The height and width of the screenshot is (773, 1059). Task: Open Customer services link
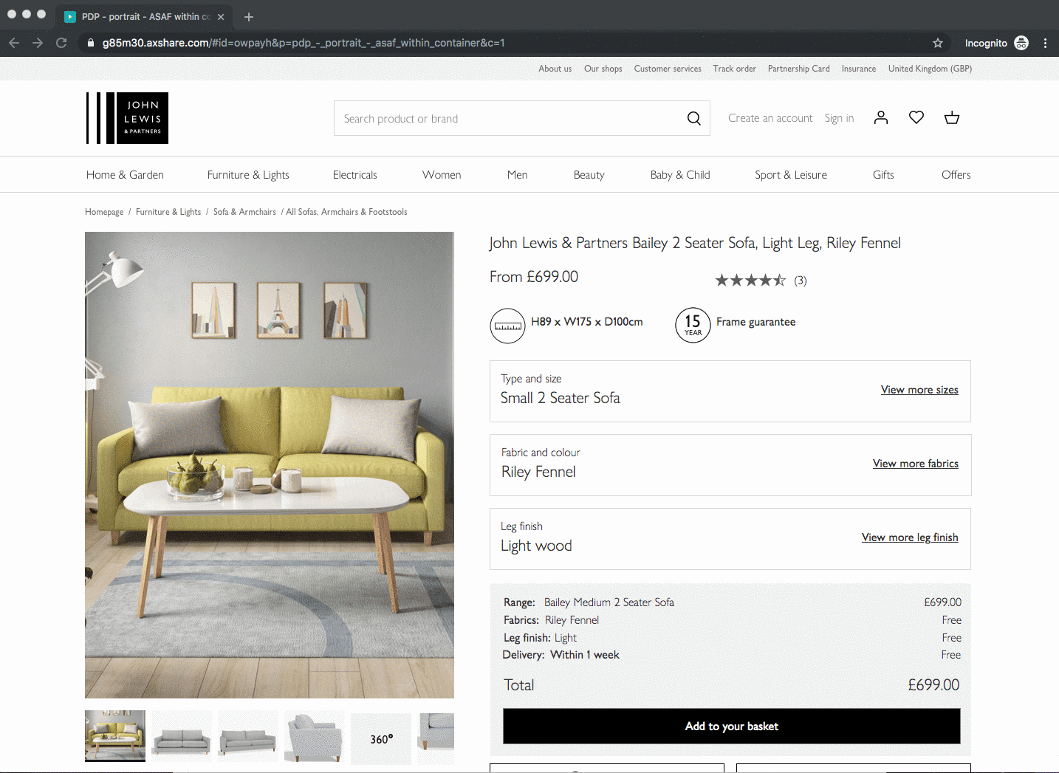tap(668, 69)
